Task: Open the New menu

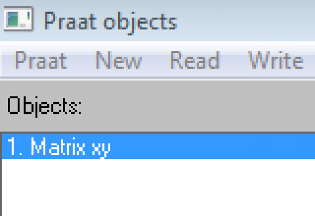Action: (118, 61)
